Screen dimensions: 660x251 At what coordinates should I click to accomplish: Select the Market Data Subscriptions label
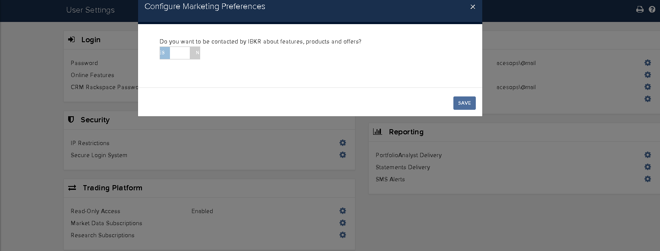tap(107, 223)
